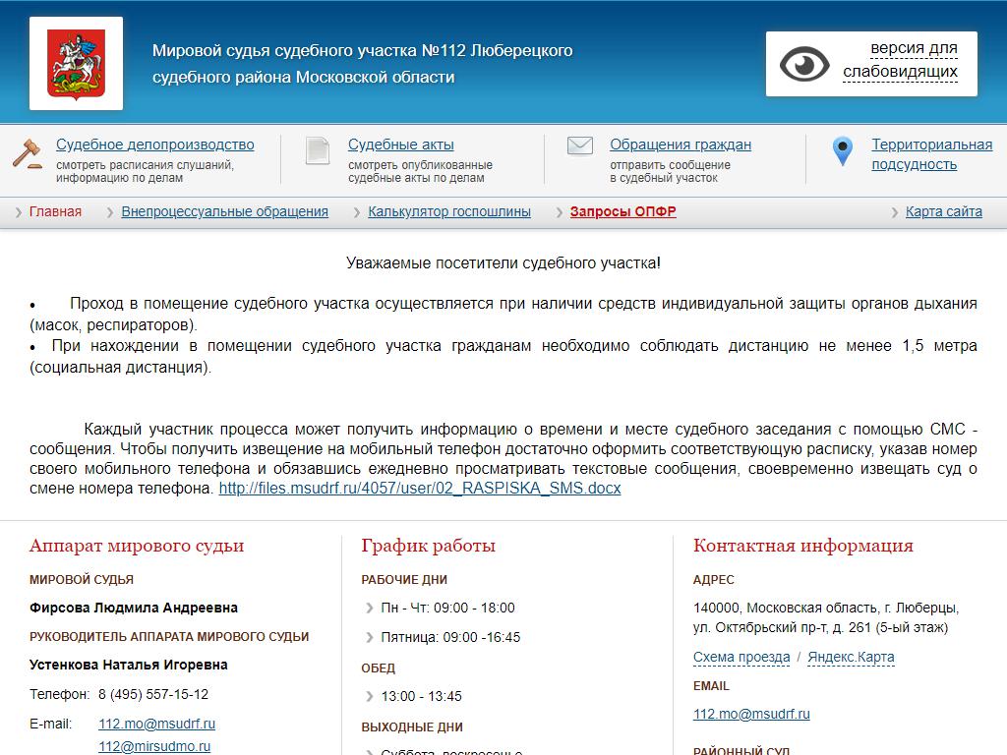Click the gavel icon for court proceedings
This screenshot has height=755, width=1007.
click(28, 153)
